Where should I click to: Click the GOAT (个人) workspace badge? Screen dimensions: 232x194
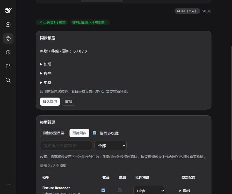(187, 11)
